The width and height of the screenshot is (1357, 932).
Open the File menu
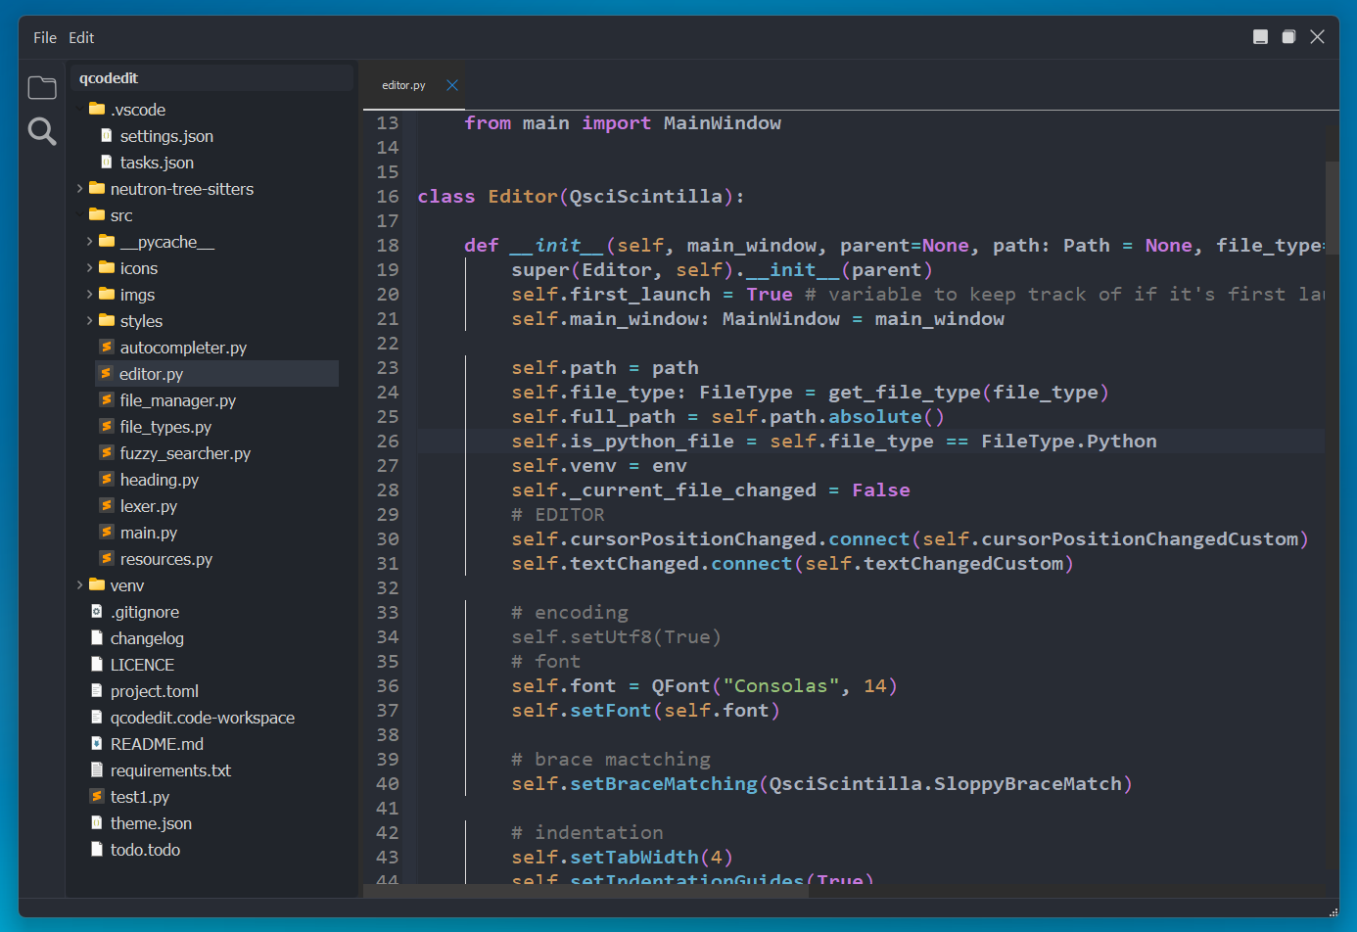click(x=45, y=37)
